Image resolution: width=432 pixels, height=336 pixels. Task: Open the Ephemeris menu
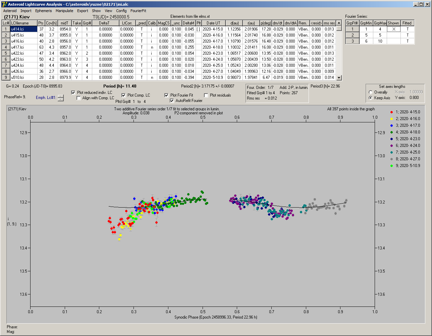point(44,11)
